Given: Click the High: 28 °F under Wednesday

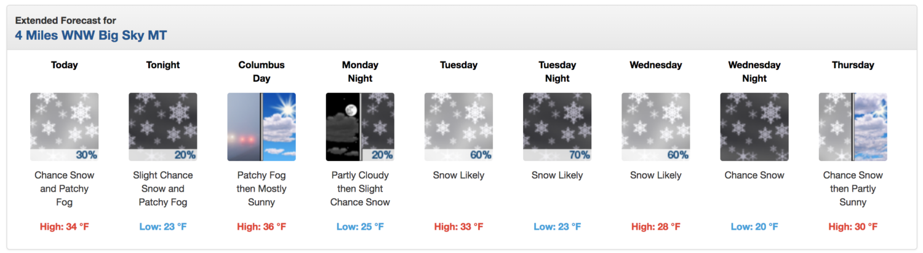Looking at the screenshot, I should tap(656, 227).
